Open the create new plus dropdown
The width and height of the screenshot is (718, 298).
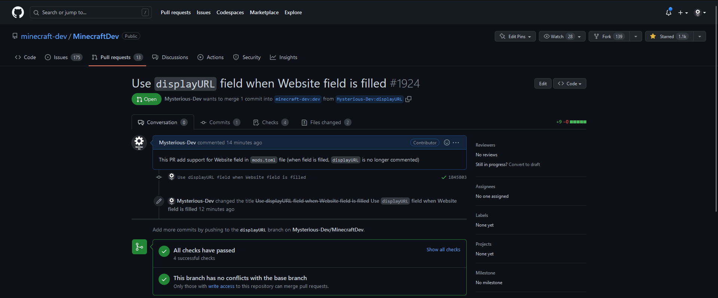(683, 12)
